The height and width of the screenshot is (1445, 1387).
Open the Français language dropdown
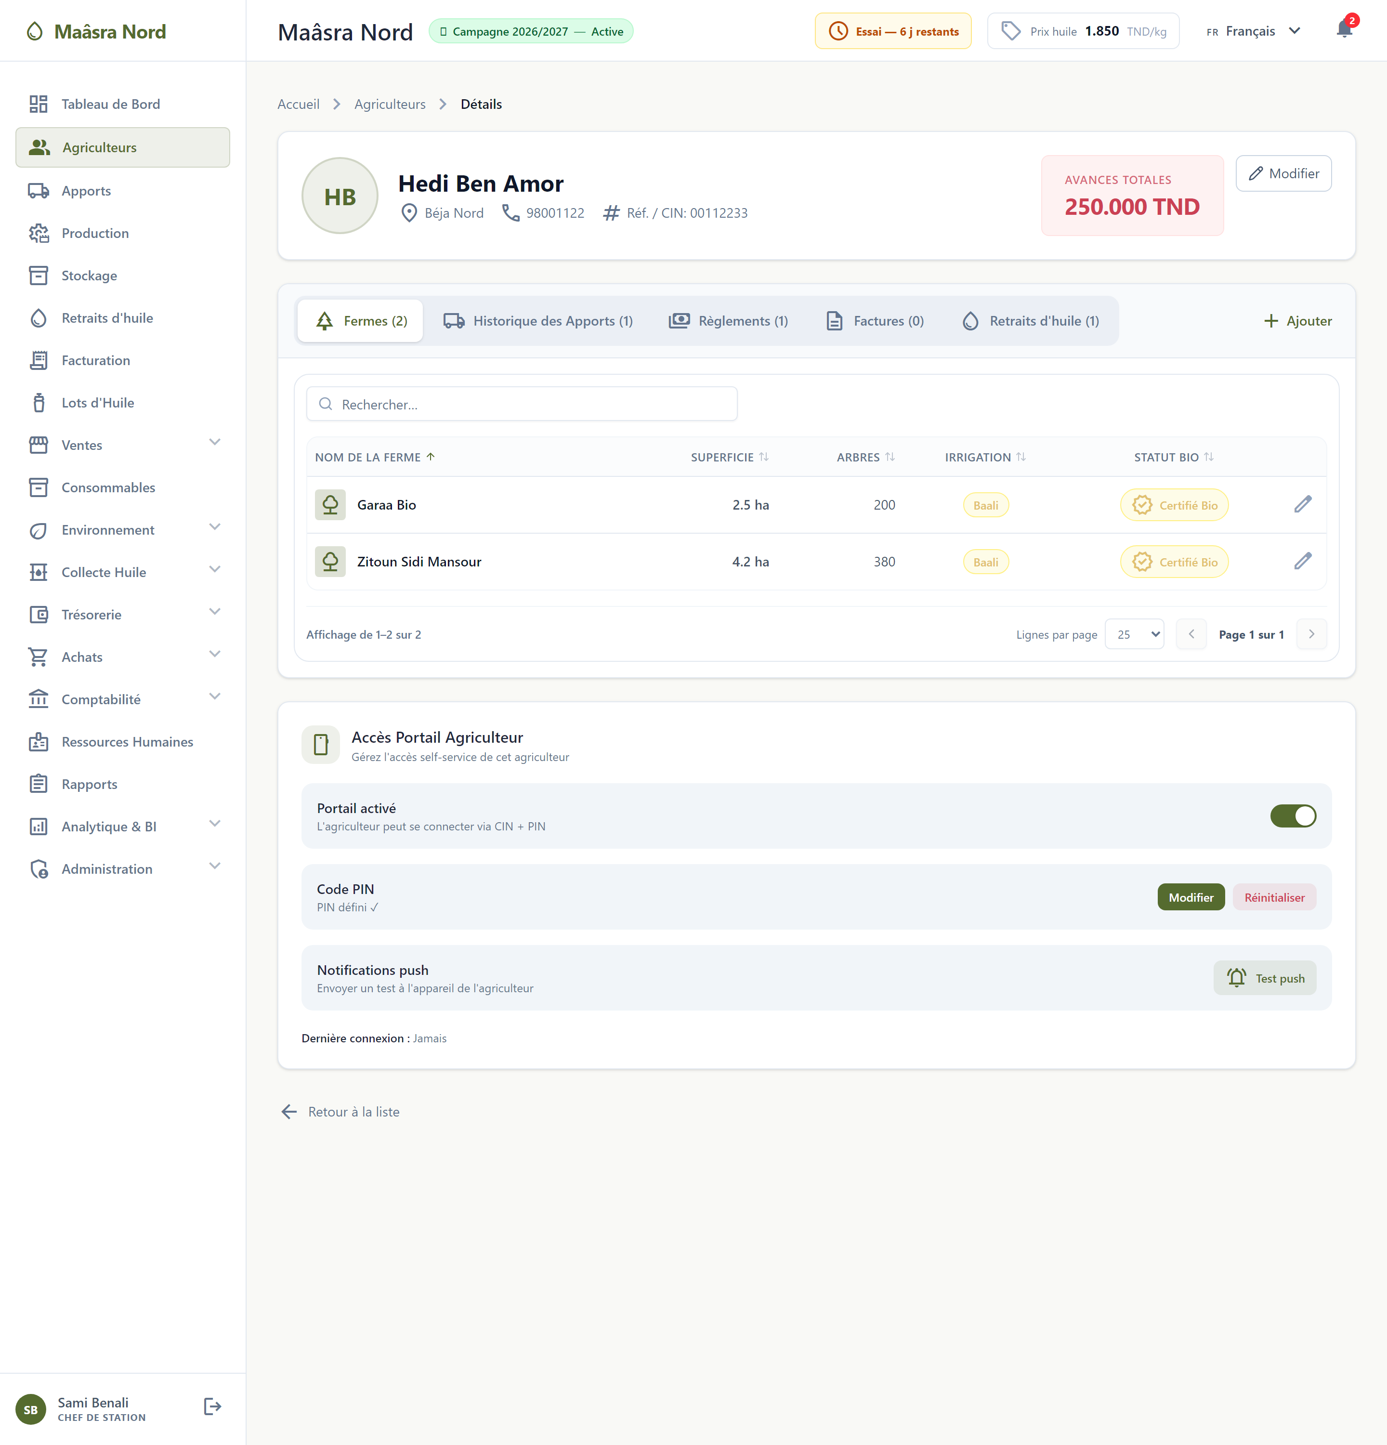[x=1254, y=31]
